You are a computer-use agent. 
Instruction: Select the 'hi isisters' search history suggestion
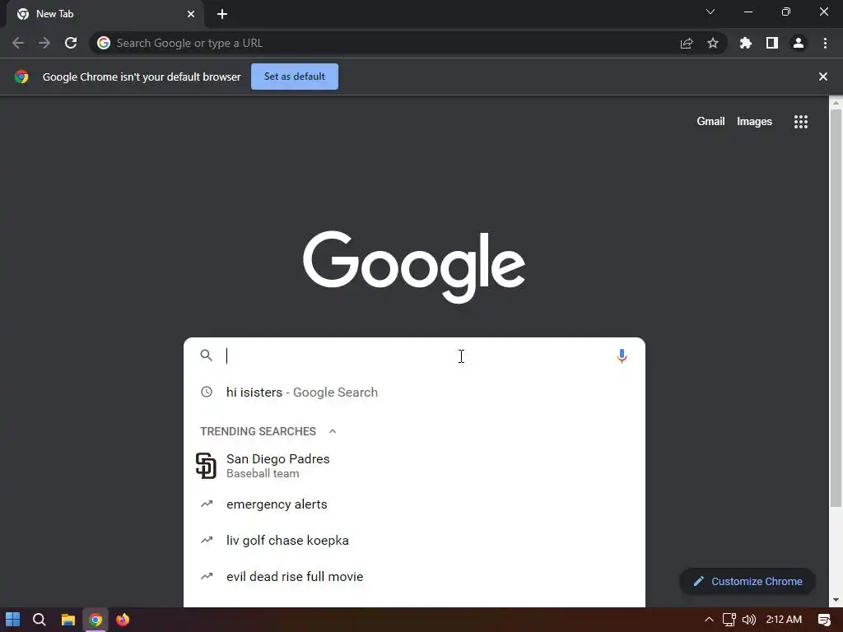(414, 393)
